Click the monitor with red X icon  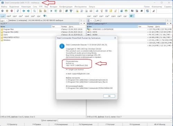(x=137, y=11)
